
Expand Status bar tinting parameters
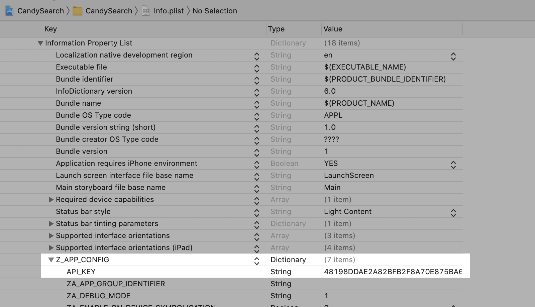(51, 224)
